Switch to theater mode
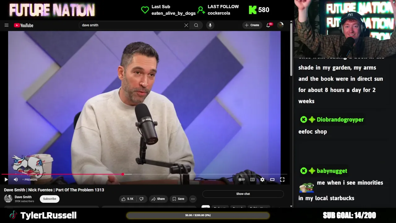Image resolution: width=396 pixels, height=223 pixels. pyautogui.click(x=272, y=179)
